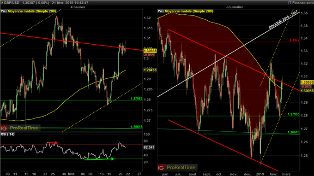Click the 1,26 mark on Journalier price axis
The width and height of the screenshot is (314, 176).
304,142
